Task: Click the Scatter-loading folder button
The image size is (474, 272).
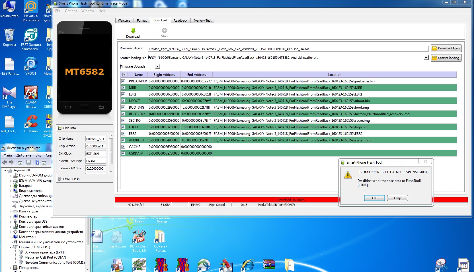Action: [446, 58]
